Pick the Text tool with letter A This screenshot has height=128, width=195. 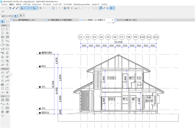[x=3, y=81]
